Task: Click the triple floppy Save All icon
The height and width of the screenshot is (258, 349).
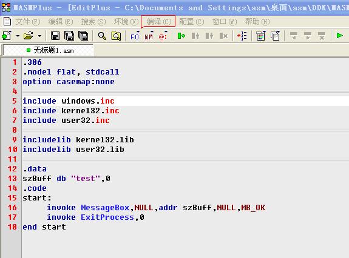Action: point(83,36)
